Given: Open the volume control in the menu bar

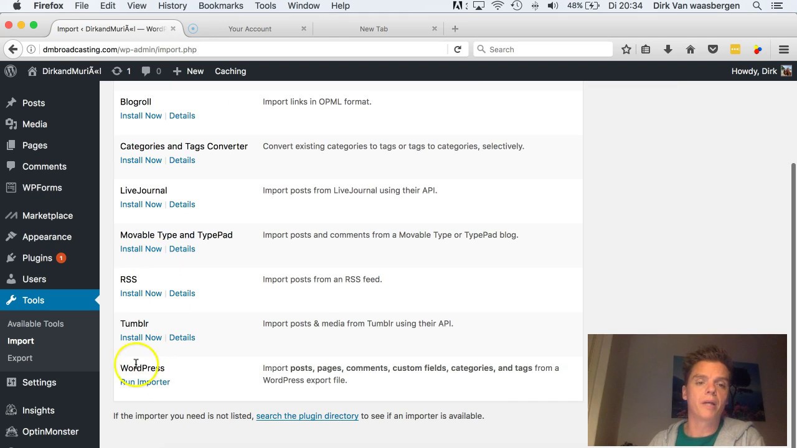Looking at the screenshot, I should click(553, 6).
